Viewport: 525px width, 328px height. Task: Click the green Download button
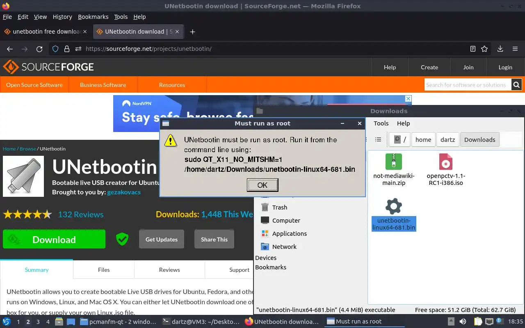[54, 239]
